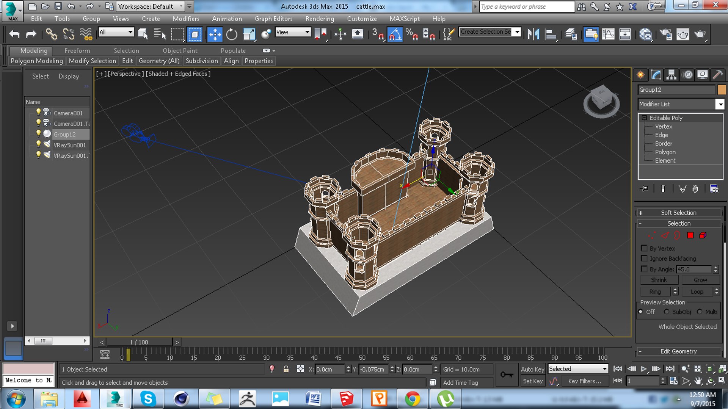
Task: Open the View reference coordinate dropdown
Action: (x=293, y=32)
